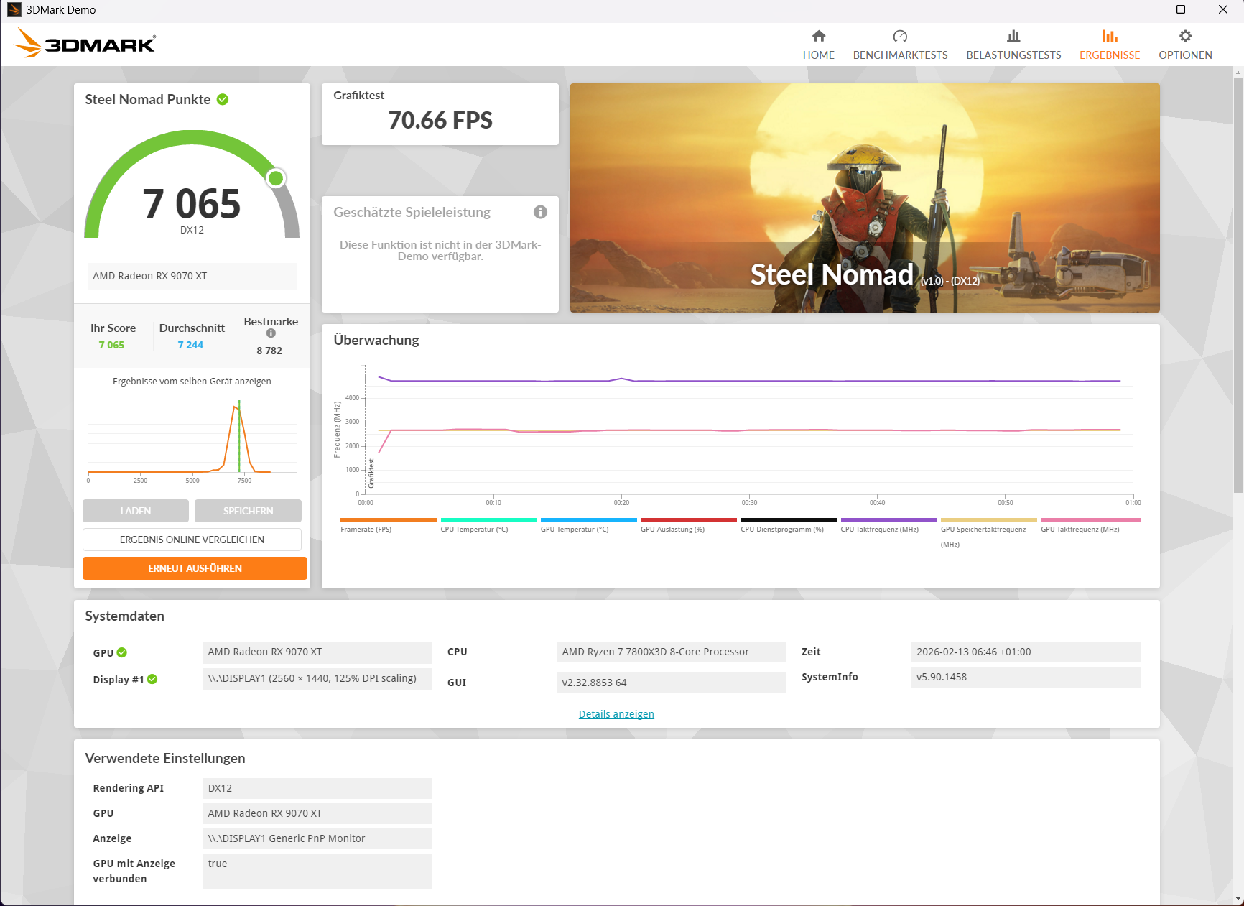Click the Bestmarke value 8 782
1244x906 pixels.
[x=269, y=351]
